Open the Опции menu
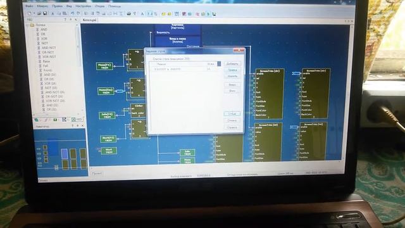405x228 pixels. point(99,6)
